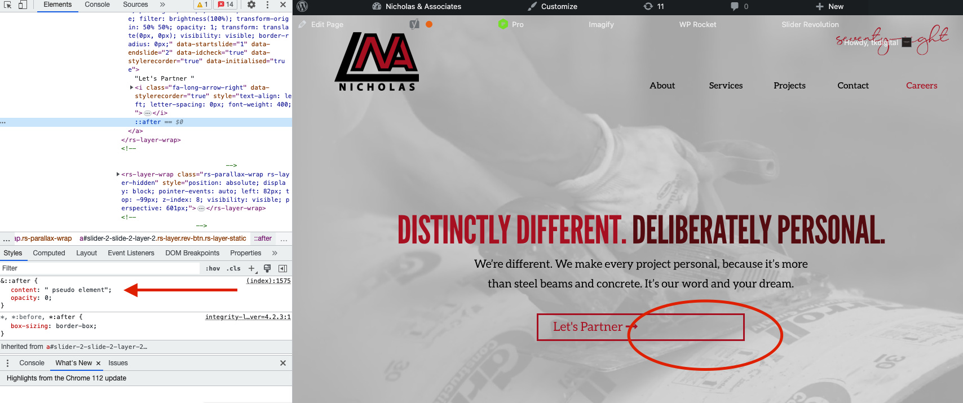
Task: Toggle the .cls element classes panel
Action: tap(233, 268)
